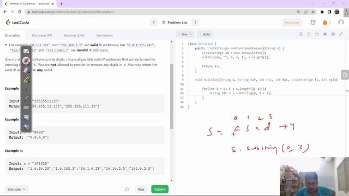This screenshot has height=196, width=349.
Task: Click the top whiteboard icon of the annotation toolbar
Action: [x=26, y=51]
